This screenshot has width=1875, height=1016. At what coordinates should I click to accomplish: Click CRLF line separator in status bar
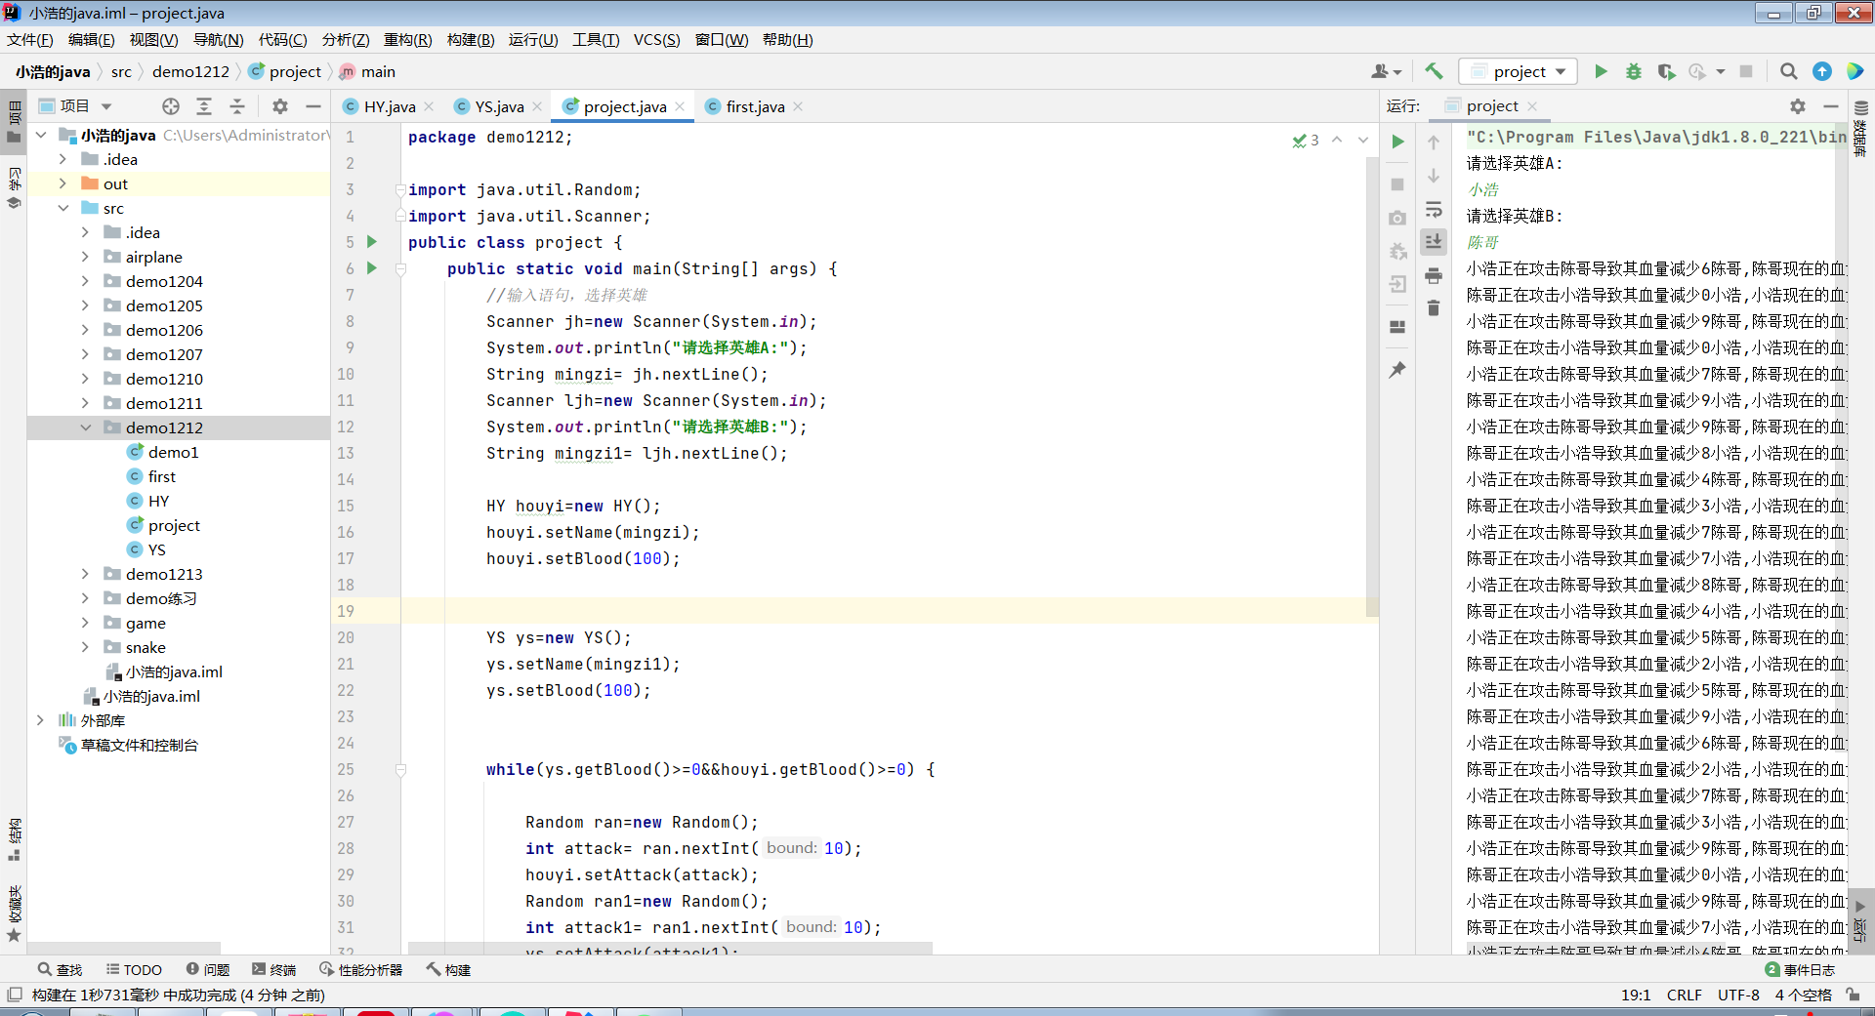tap(1684, 995)
